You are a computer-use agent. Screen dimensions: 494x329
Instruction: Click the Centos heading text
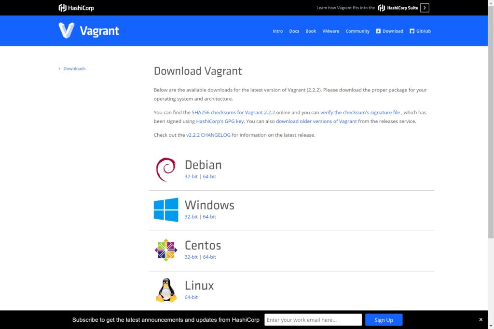point(203,245)
